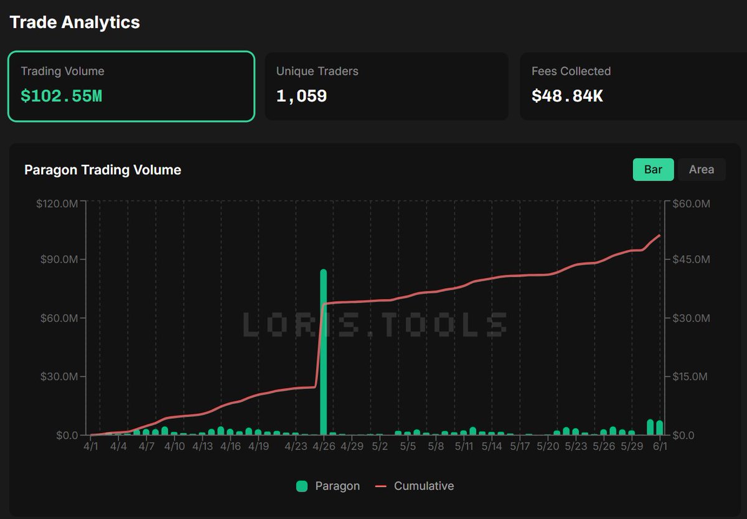Click the tall 4/26 volume bar

(323, 352)
